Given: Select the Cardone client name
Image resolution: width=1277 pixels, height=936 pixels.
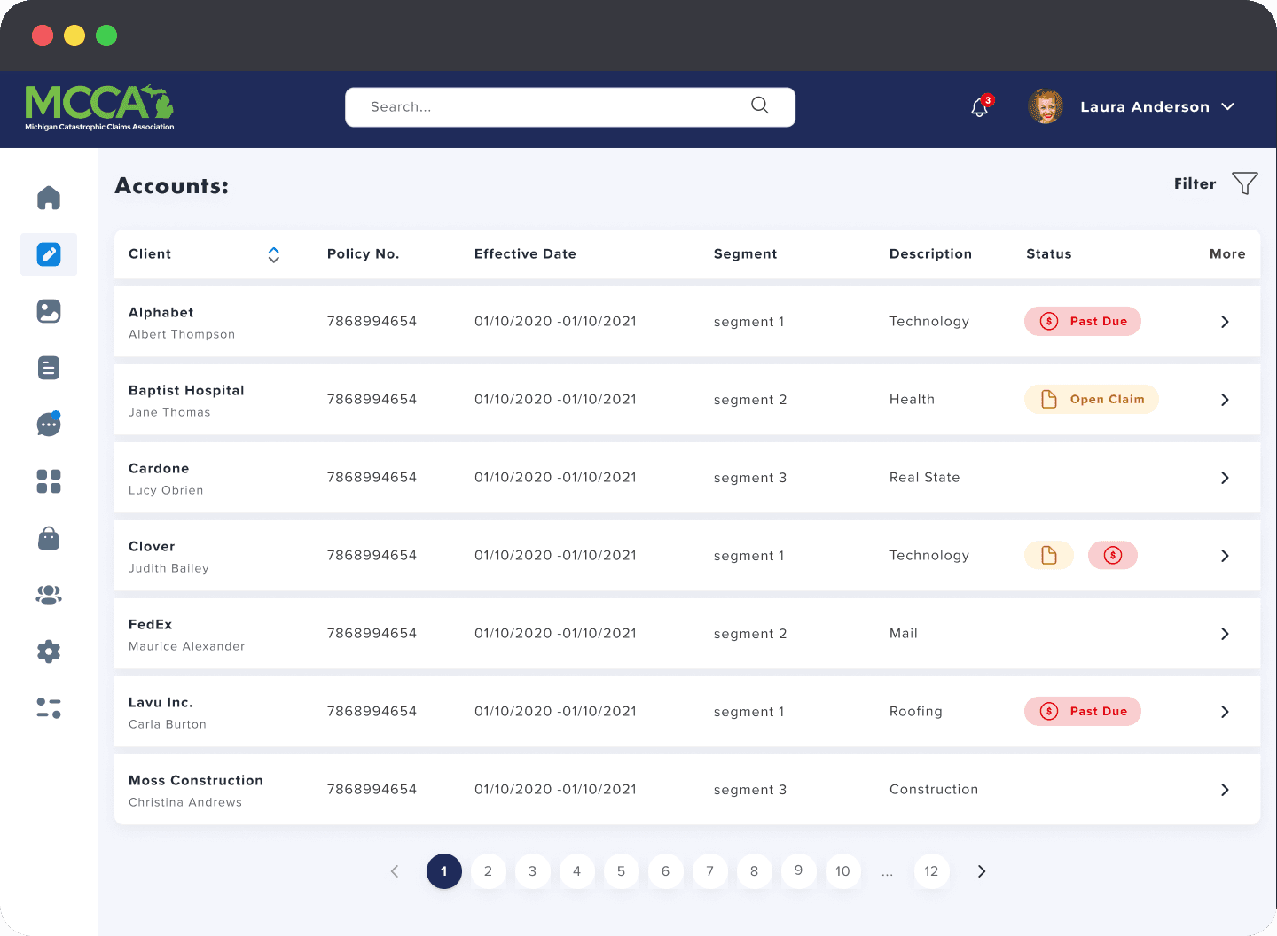Looking at the screenshot, I should 159,469.
